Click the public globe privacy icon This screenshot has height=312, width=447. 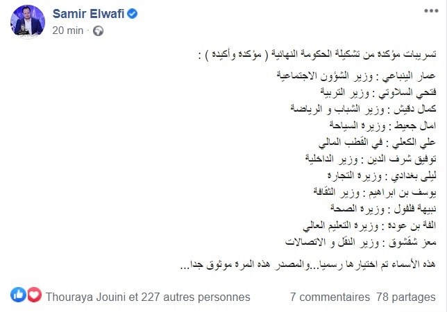pyautogui.click(x=99, y=31)
